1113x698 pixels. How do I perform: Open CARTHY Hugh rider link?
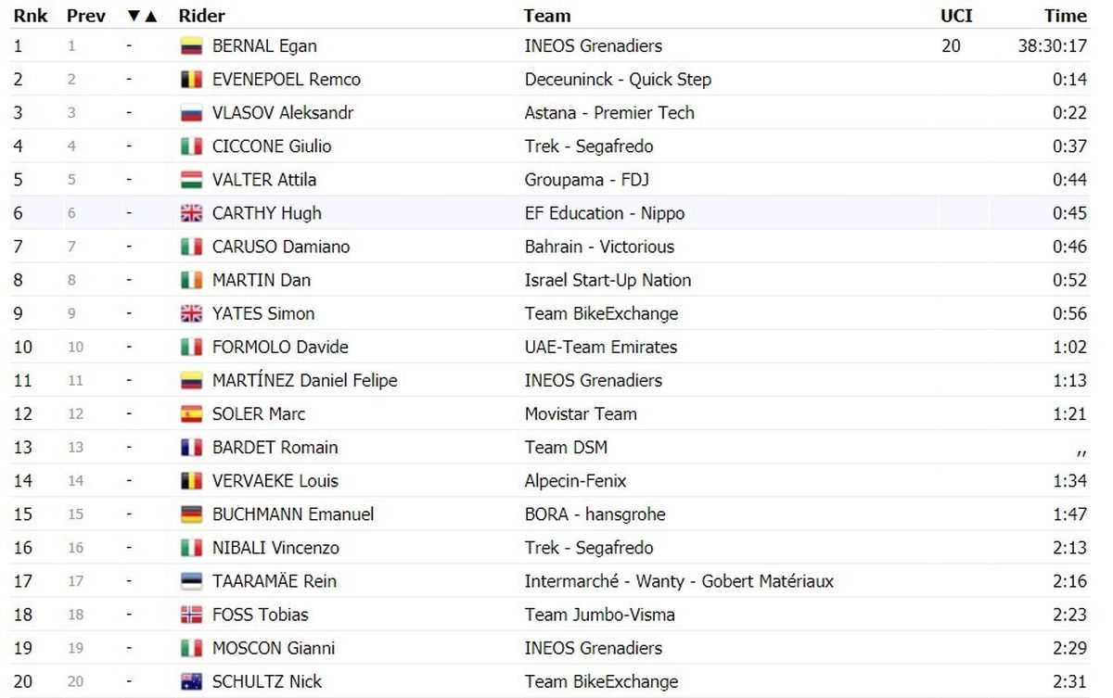tap(267, 213)
